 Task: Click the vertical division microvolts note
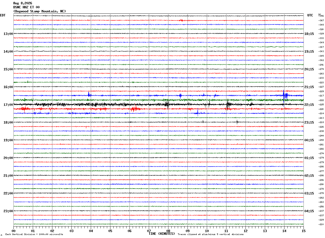pos(34,234)
